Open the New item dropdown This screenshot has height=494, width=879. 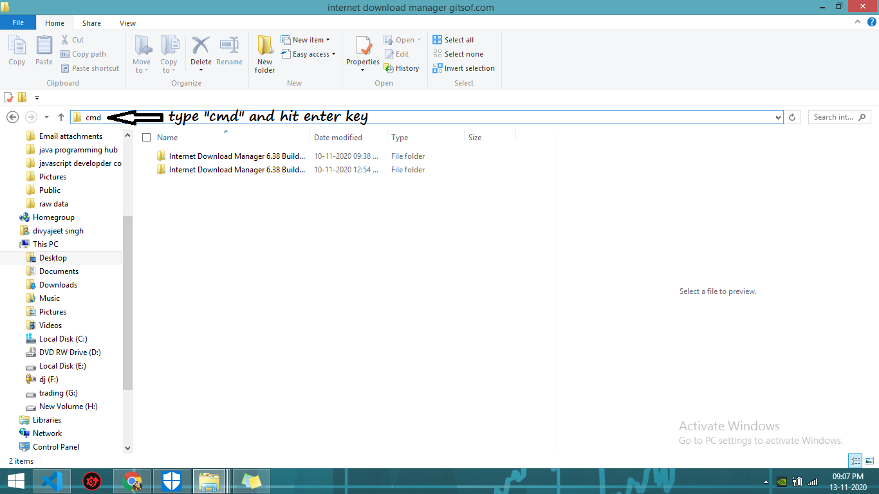point(306,40)
